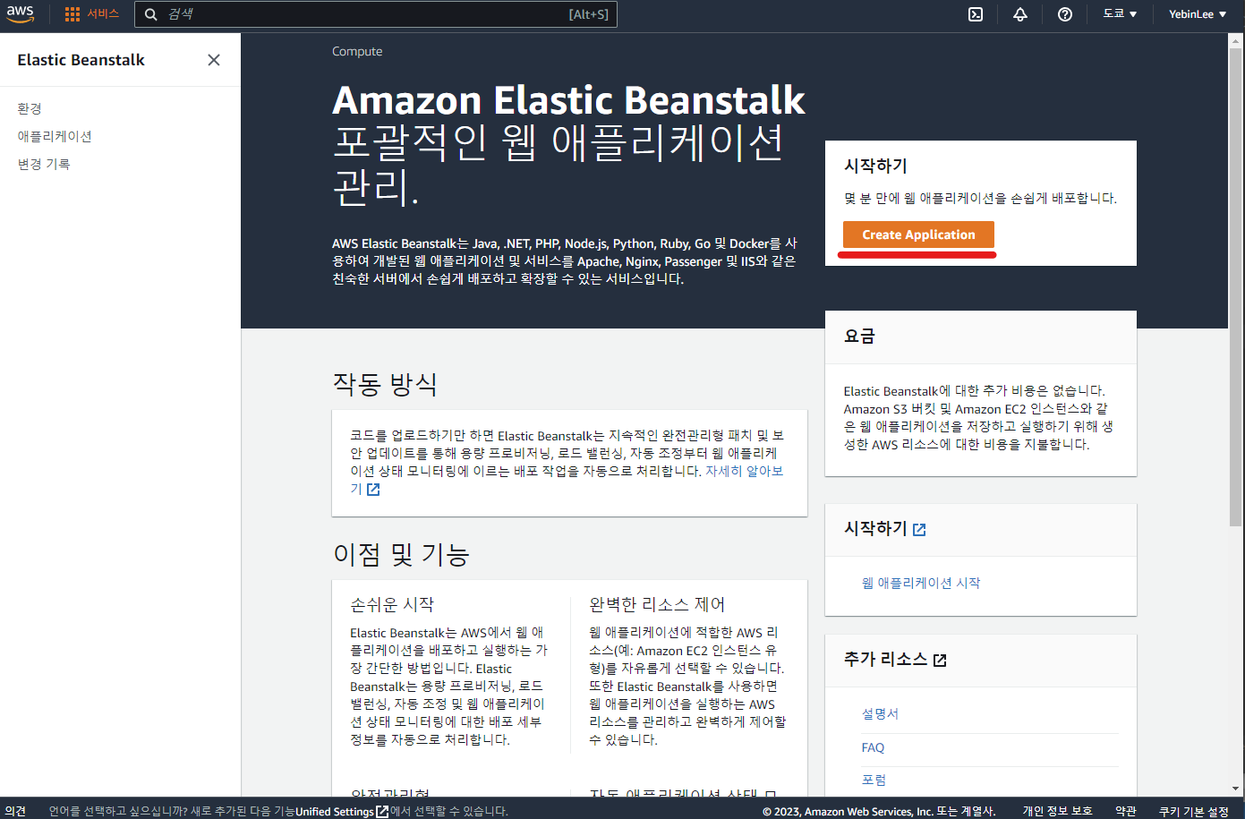Screen dimensions: 1245x819
Task: Open 애플리케이션 in the sidebar
Action: pos(55,136)
